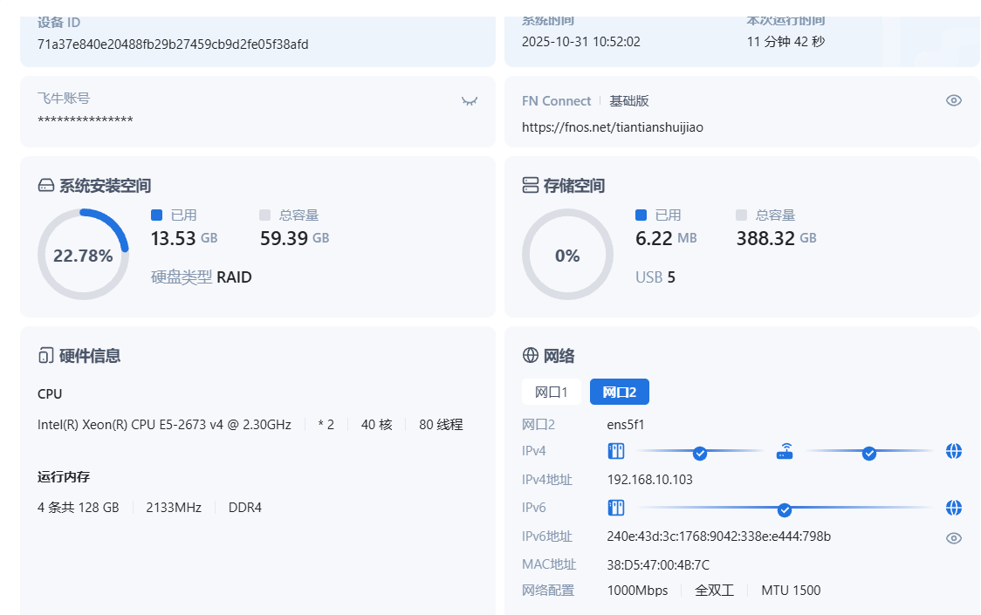Viewport: 981px width, 615px height.
Task: Click the NAS device icon in IPv6 row
Action: (x=616, y=508)
